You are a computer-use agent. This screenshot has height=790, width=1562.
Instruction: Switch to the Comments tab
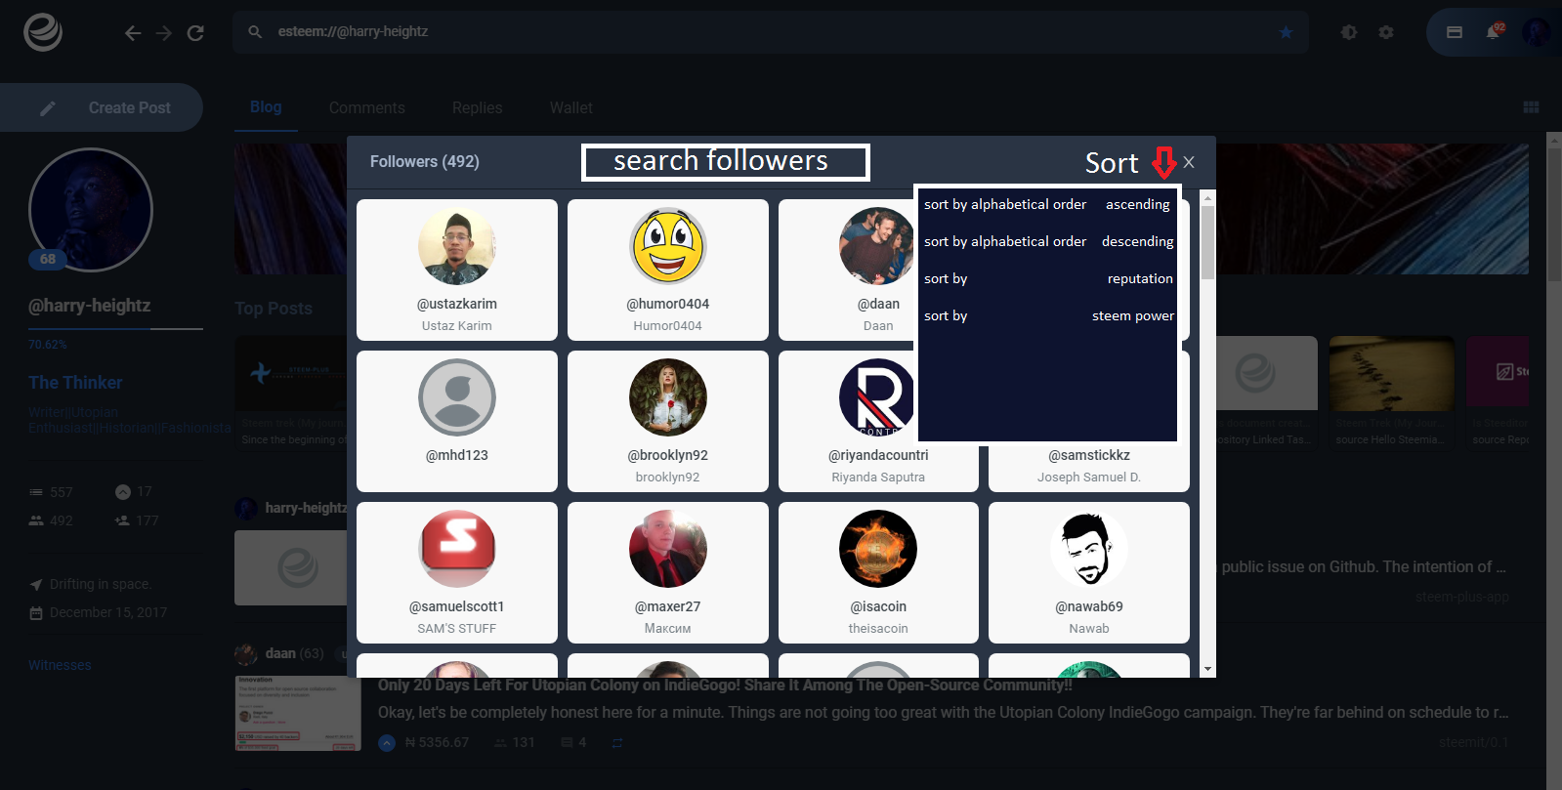click(x=366, y=107)
